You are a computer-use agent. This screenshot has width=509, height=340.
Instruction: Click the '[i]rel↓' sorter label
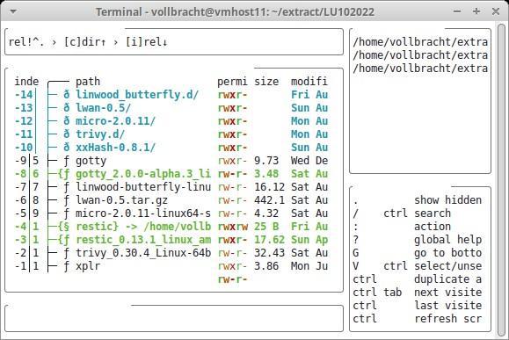click(147, 42)
